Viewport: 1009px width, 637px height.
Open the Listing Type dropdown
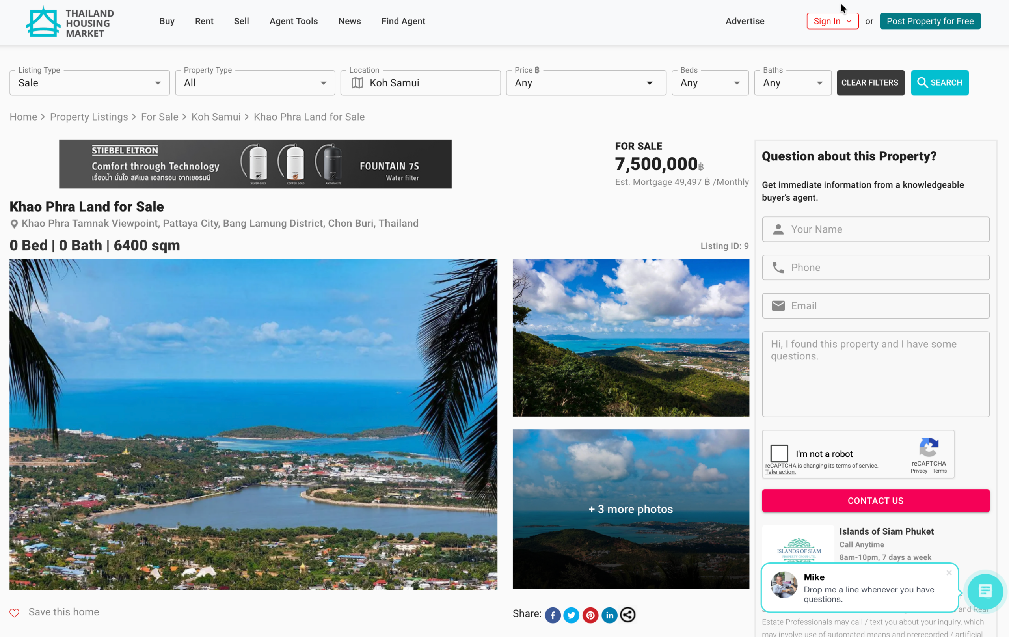pos(90,83)
